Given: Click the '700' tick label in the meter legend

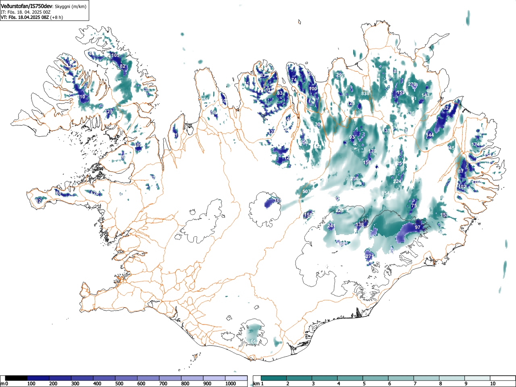Looking at the screenshot, I should pyautogui.click(x=163, y=384).
